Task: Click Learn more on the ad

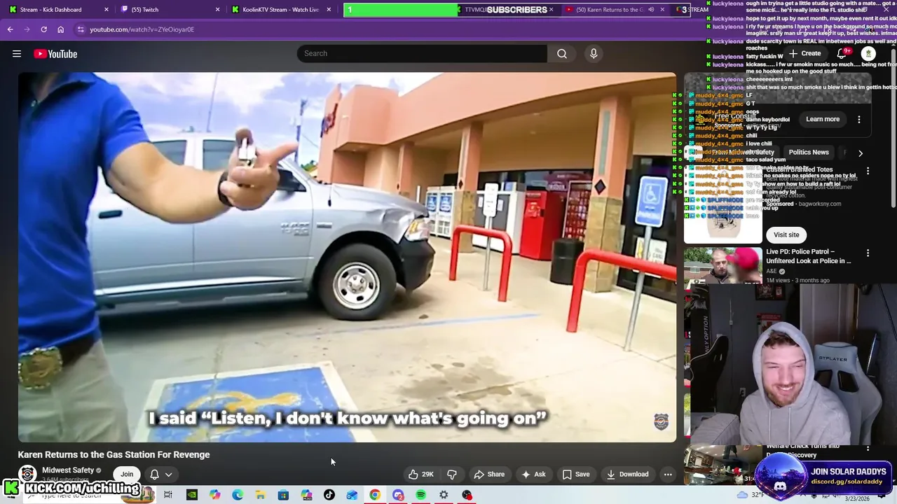Action: (823, 119)
